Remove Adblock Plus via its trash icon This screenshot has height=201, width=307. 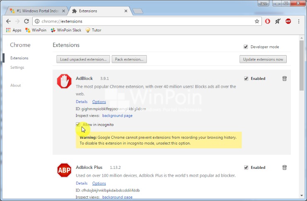coord(285,167)
